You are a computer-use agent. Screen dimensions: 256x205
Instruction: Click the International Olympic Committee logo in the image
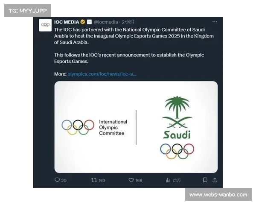click(95, 127)
